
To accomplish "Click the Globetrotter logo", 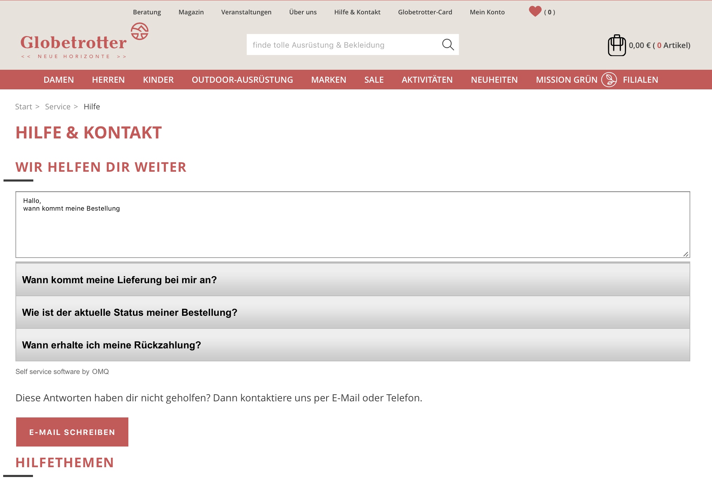I will tap(85, 41).
